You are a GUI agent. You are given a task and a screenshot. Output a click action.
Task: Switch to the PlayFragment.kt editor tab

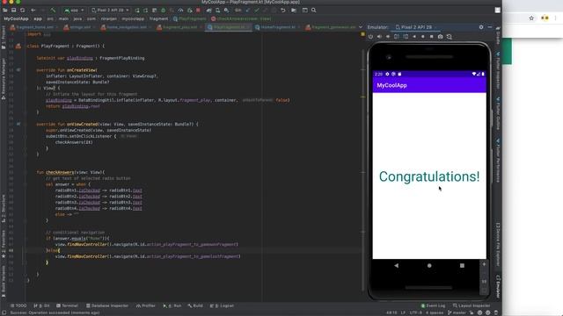point(229,27)
